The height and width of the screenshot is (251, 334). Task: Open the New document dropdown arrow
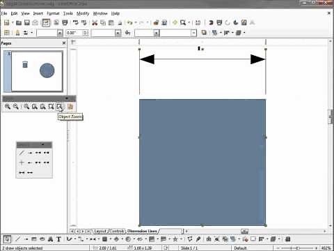click(13, 22)
